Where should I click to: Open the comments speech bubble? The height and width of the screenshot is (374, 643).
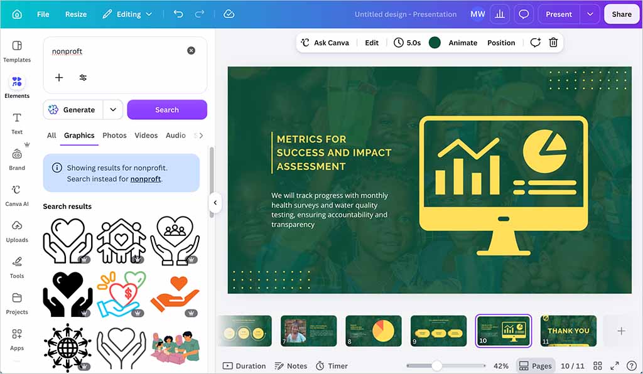coord(524,14)
